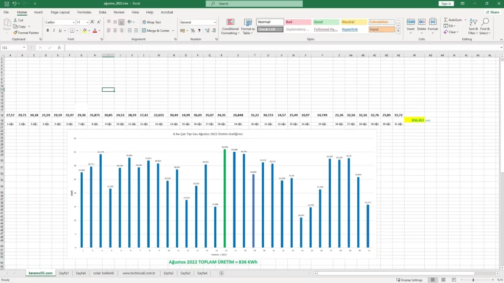Viewport: 504px width, 283px height.
Task: Click Increase Decimal icon
Action: coord(207,31)
